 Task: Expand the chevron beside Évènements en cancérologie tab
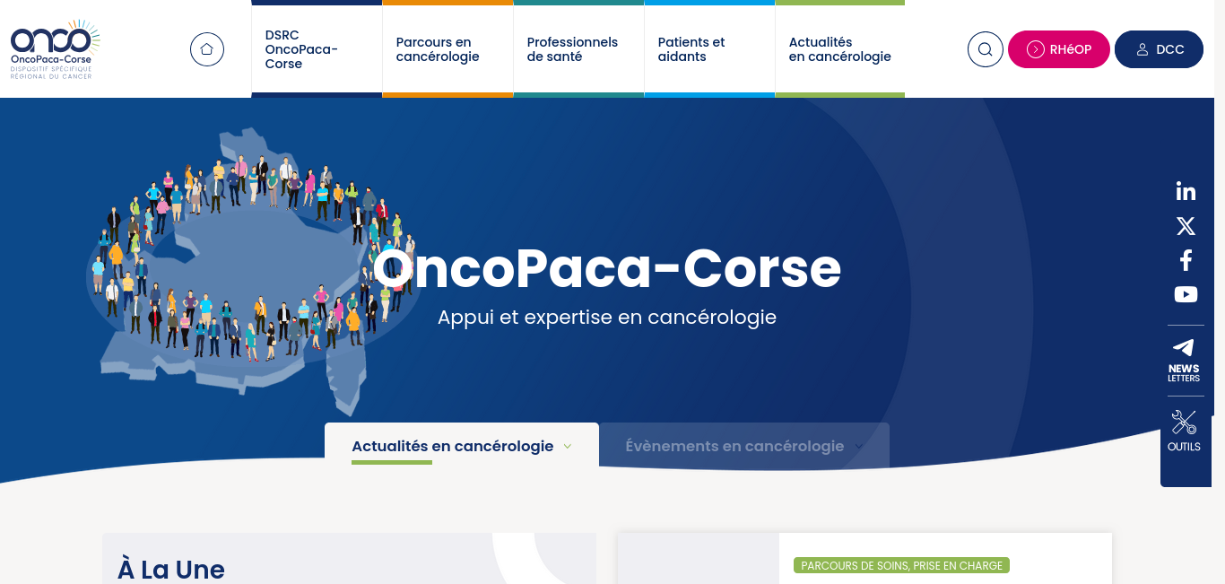[x=859, y=447]
